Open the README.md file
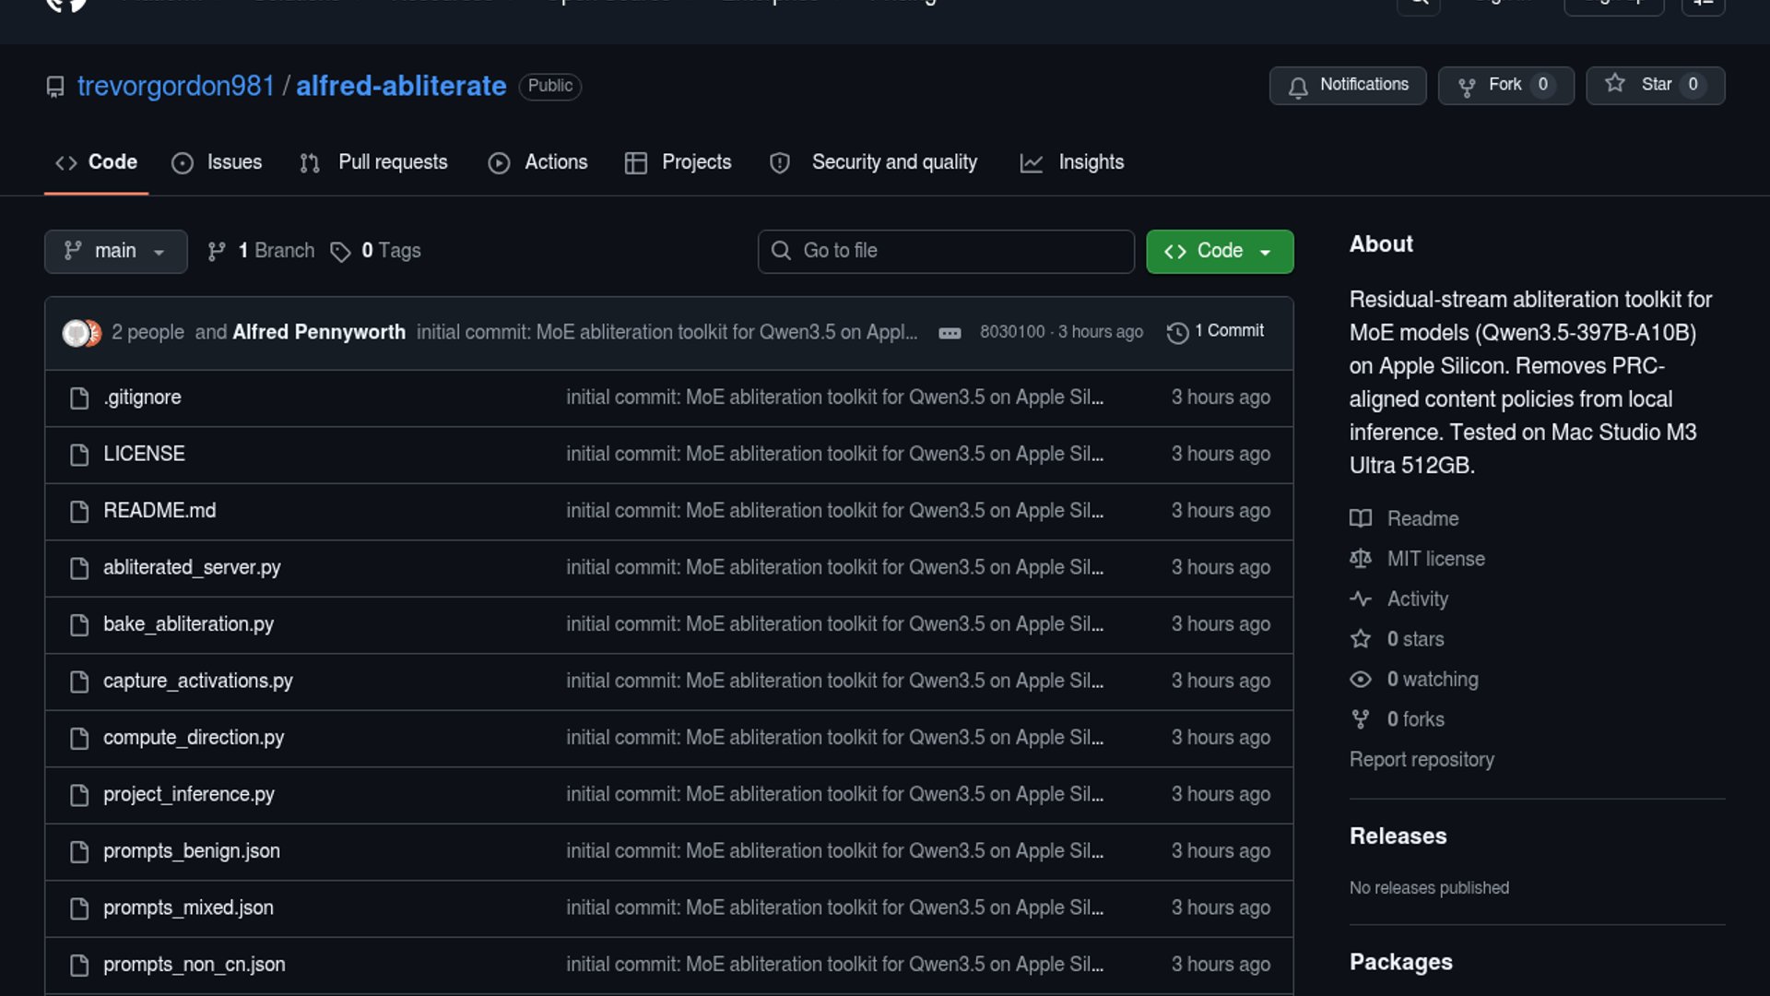 click(159, 511)
